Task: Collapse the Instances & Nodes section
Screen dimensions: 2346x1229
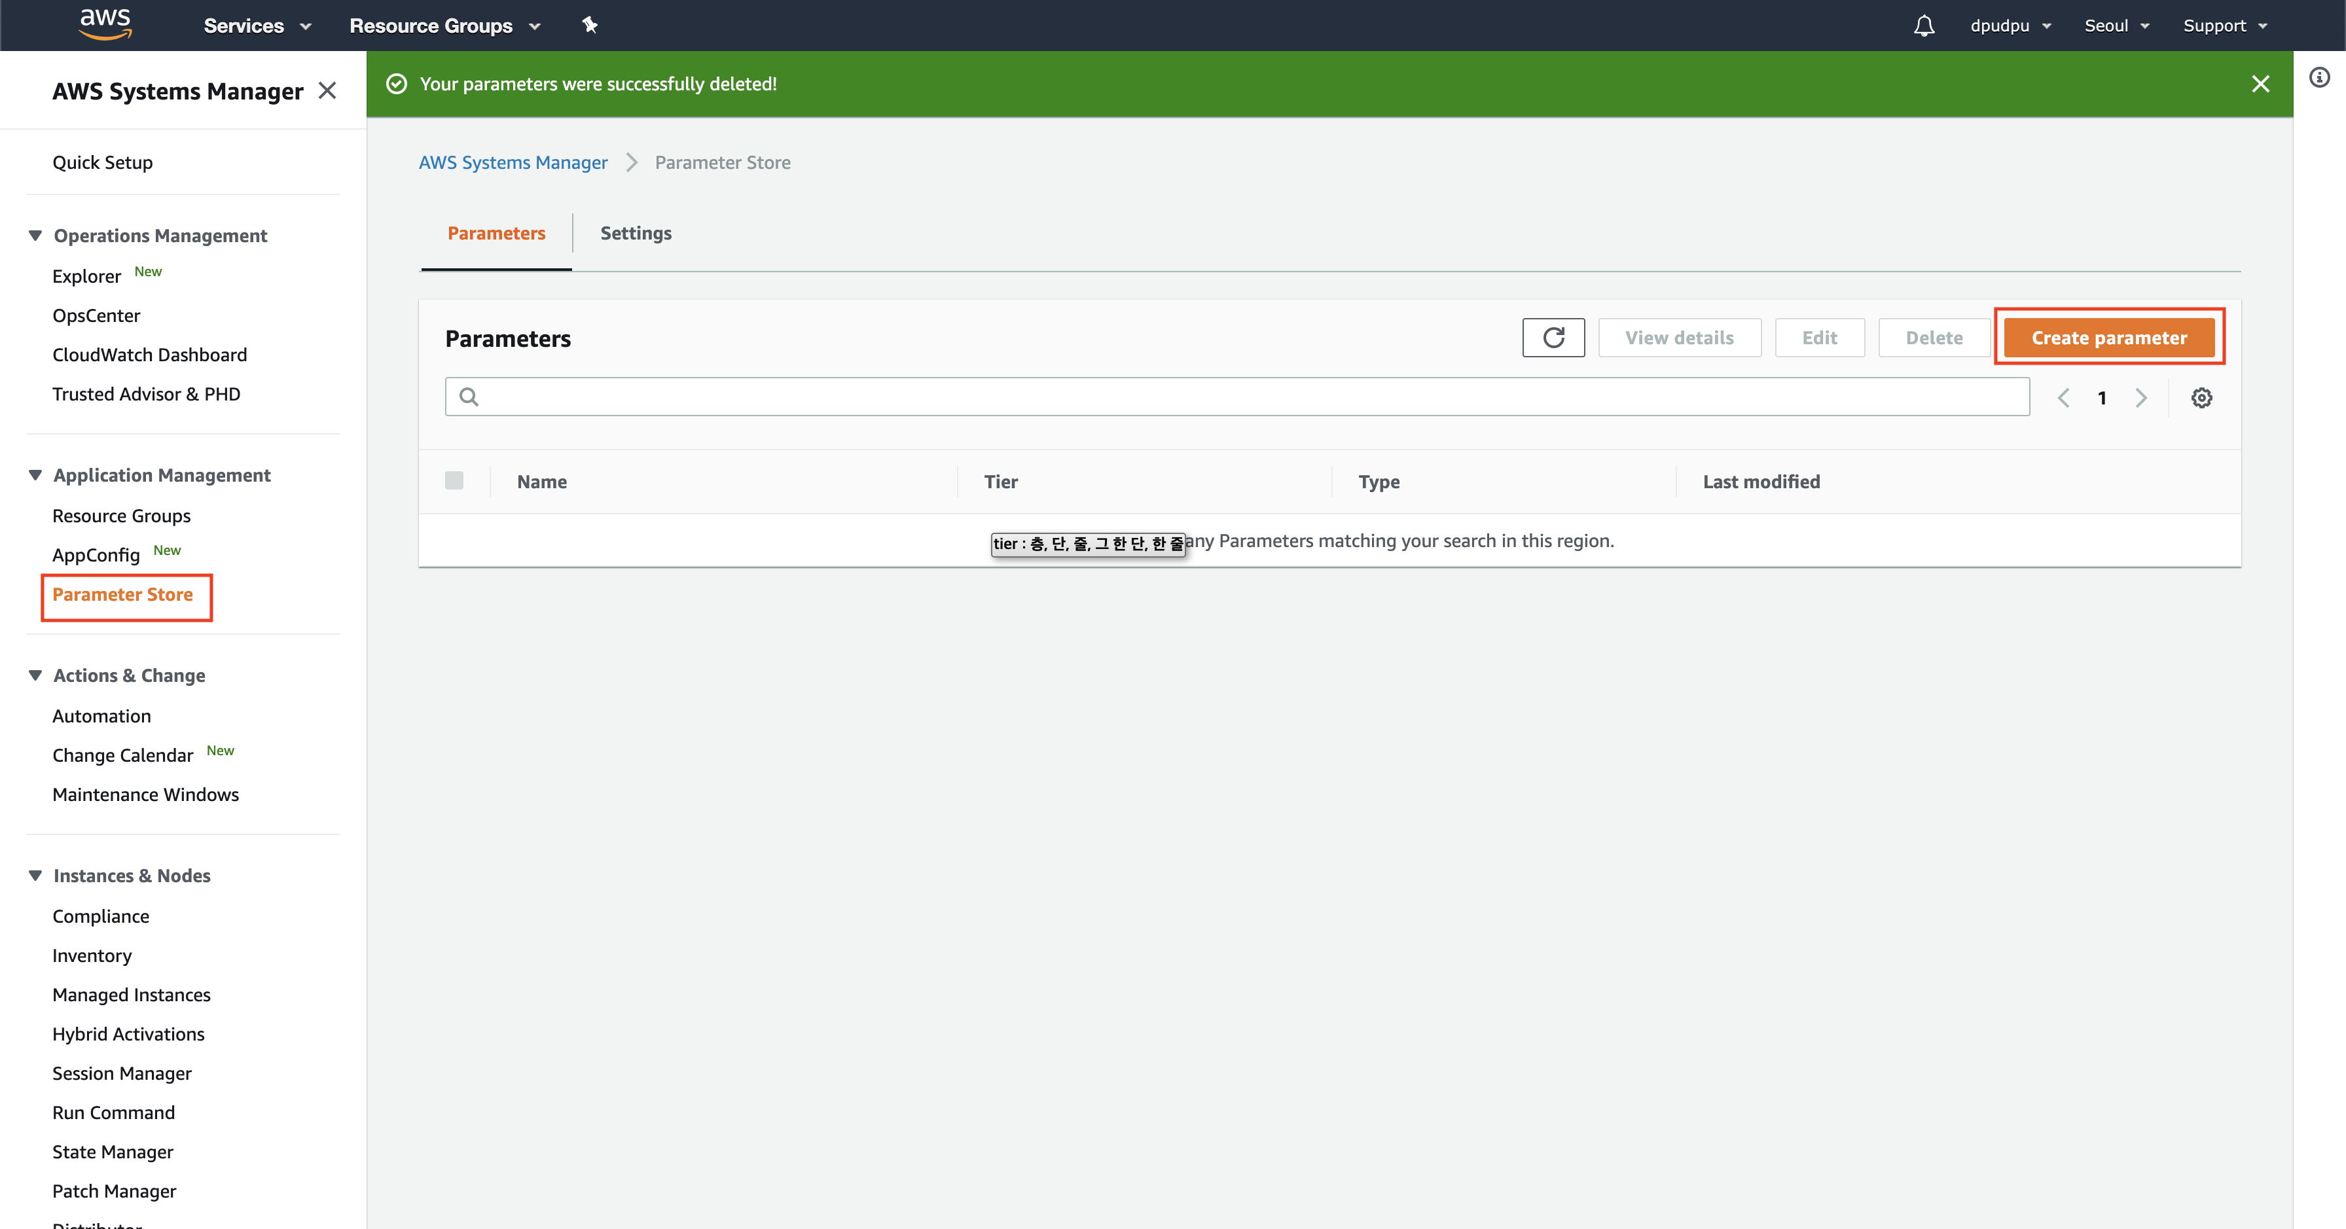Action: [35, 876]
